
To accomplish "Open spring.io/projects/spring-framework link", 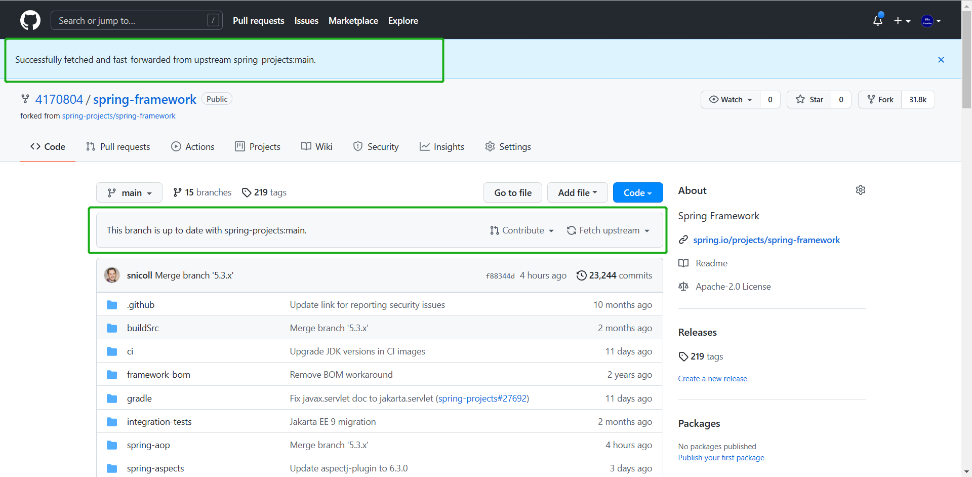I will pyautogui.click(x=766, y=240).
